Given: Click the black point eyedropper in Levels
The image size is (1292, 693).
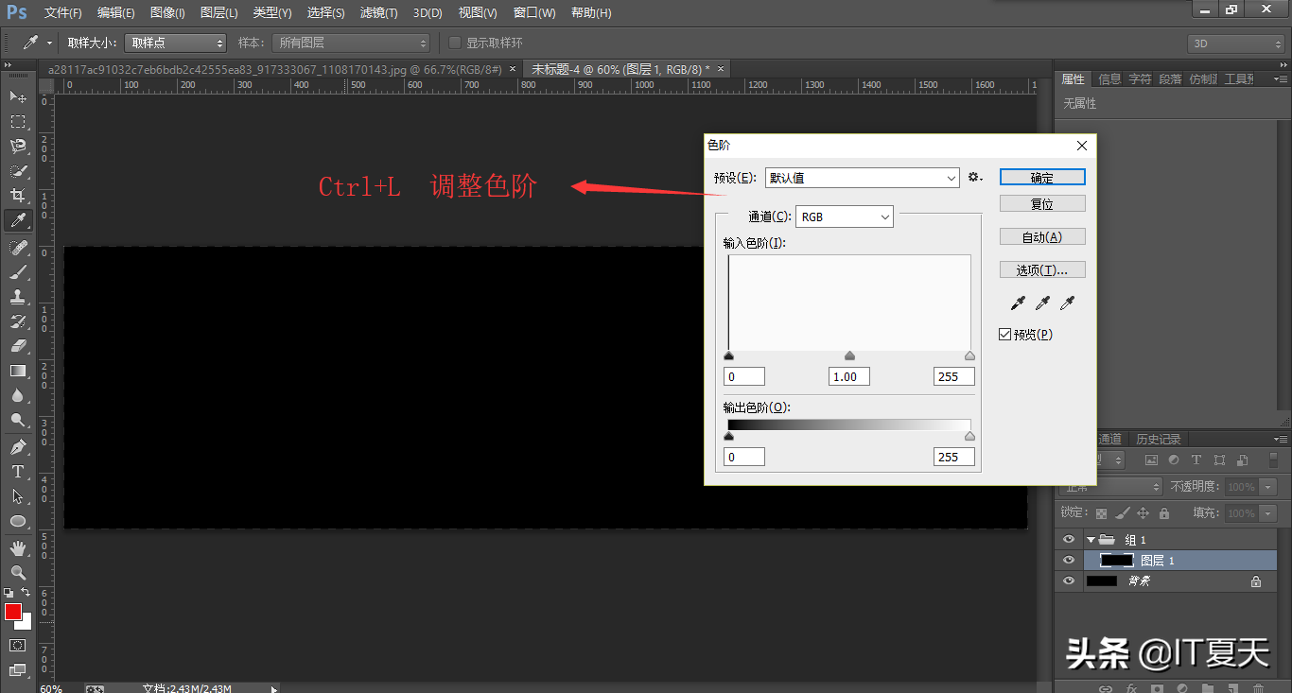Looking at the screenshot, I should pos(1018,303).
